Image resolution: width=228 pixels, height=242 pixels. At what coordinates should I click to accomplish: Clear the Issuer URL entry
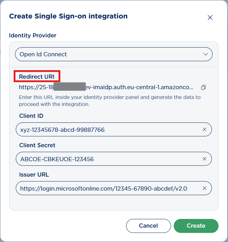(205, 188)
